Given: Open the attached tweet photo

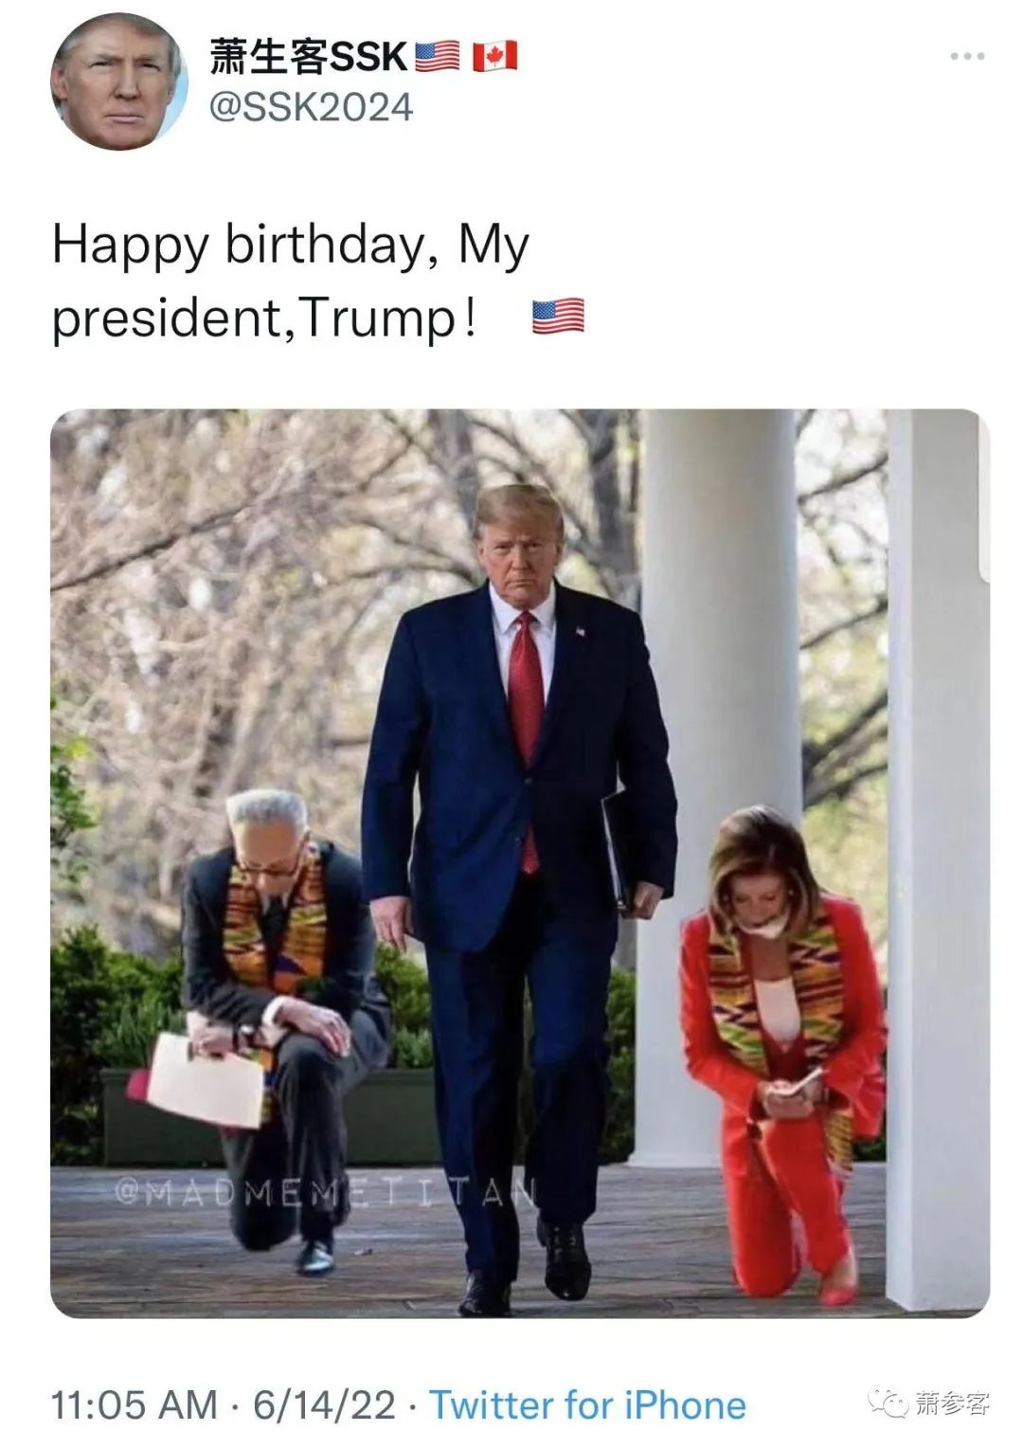Looking at the screenshot, I should click(x=520, y=863).
